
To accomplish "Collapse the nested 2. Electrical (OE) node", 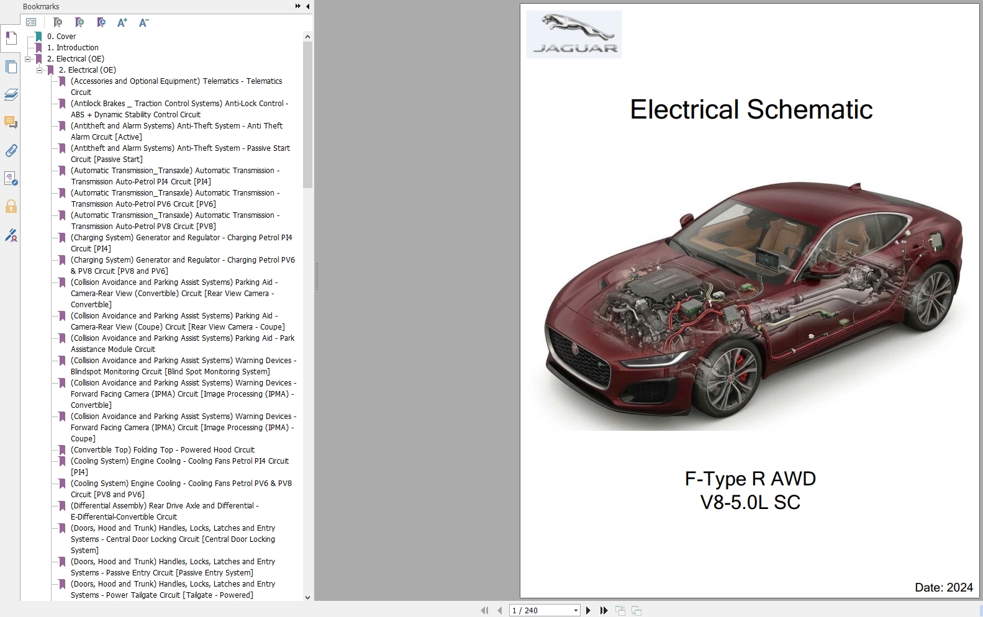I will tap(39, 70).
